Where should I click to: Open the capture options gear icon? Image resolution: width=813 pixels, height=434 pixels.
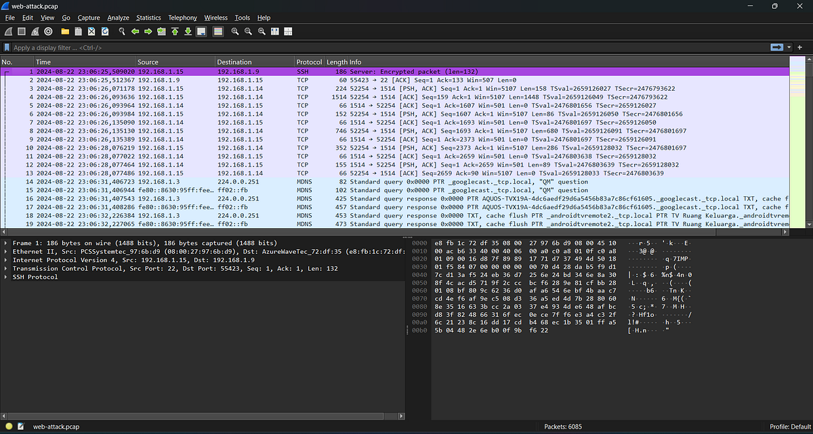click(x=47, y=31)
